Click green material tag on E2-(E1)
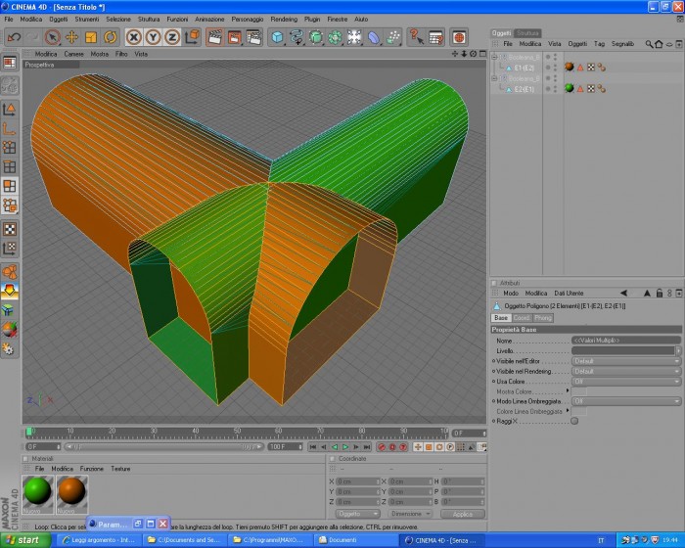 (x=569, y=88)
